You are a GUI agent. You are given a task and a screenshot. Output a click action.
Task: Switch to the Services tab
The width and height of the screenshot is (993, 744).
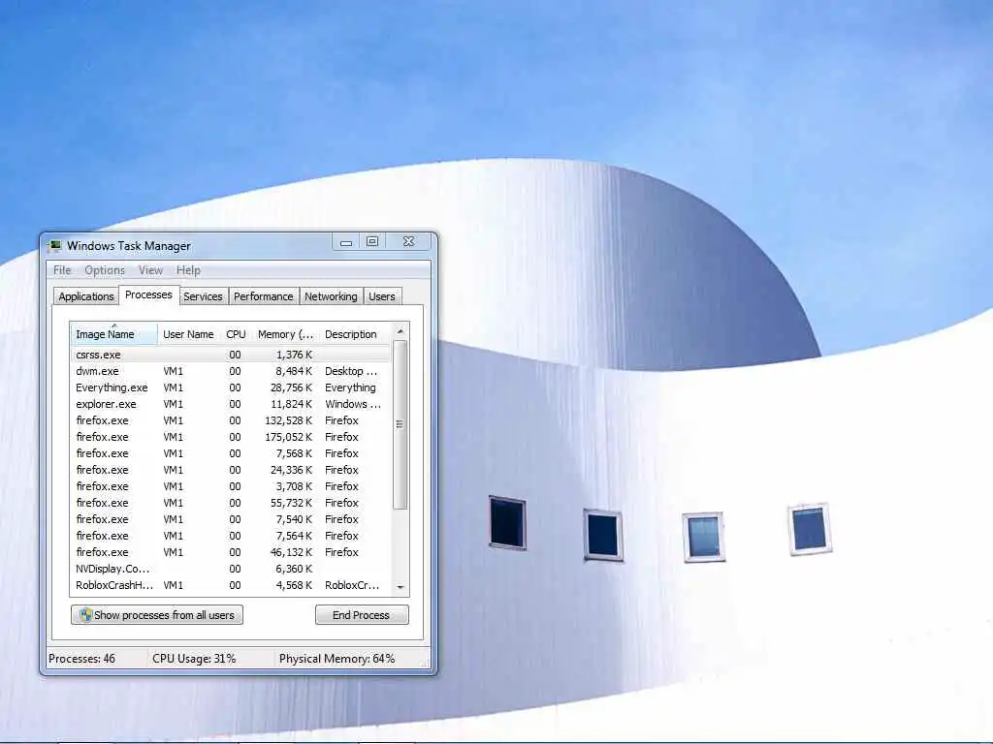click(x=203, y=296)
